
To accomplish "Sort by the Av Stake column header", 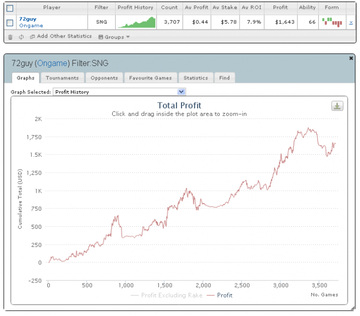I will (225, 8).
